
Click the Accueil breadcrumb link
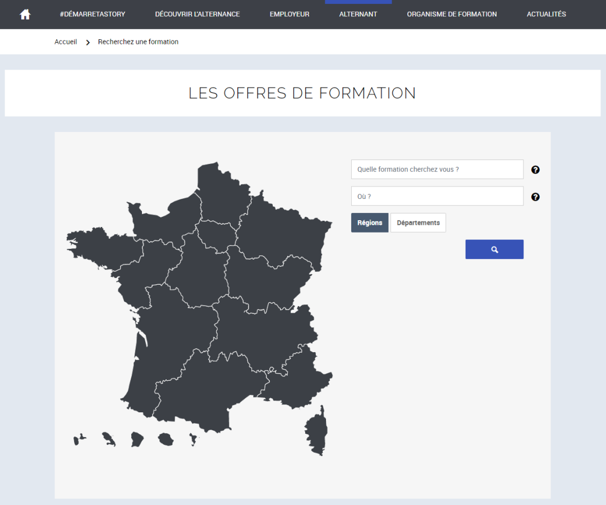coord(66,42)
